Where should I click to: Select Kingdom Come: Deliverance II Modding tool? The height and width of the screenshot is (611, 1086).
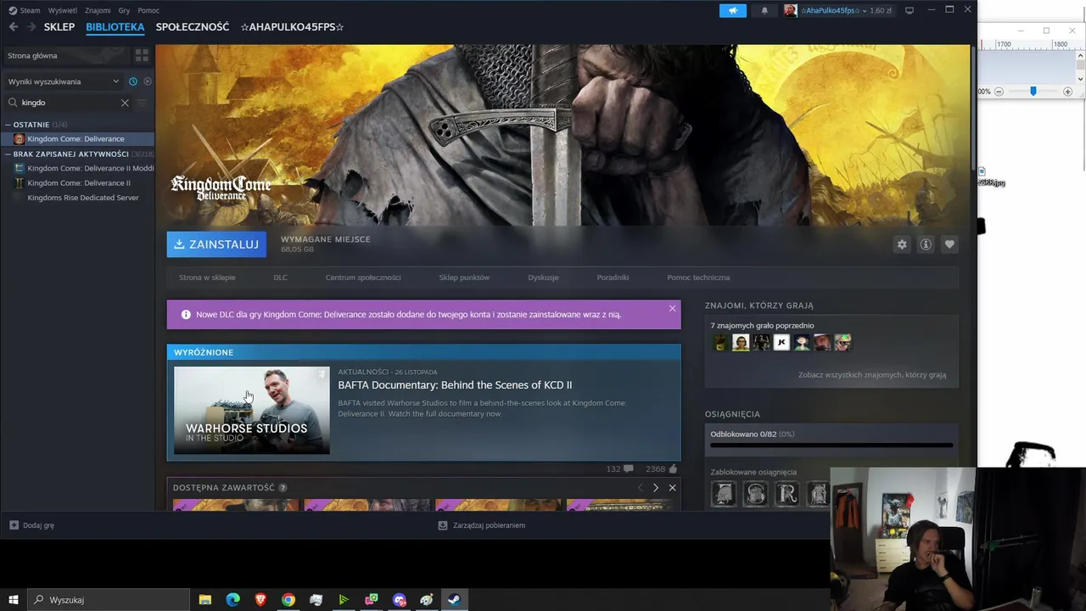[84, 168]
